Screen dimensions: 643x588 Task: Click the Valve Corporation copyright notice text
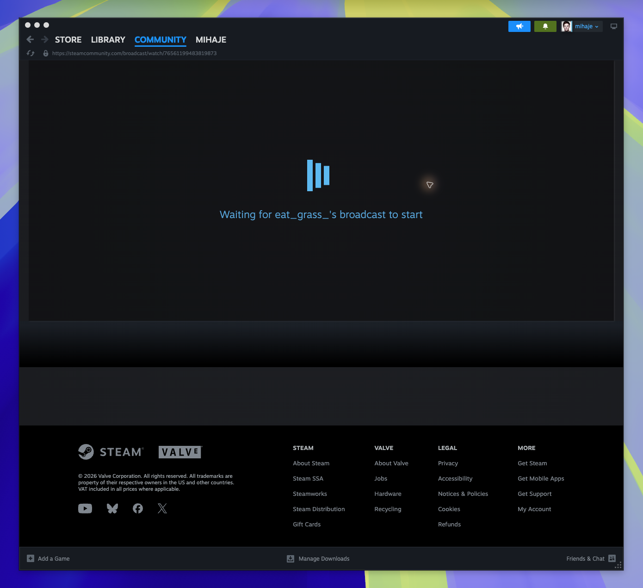(x=156, y=482)
